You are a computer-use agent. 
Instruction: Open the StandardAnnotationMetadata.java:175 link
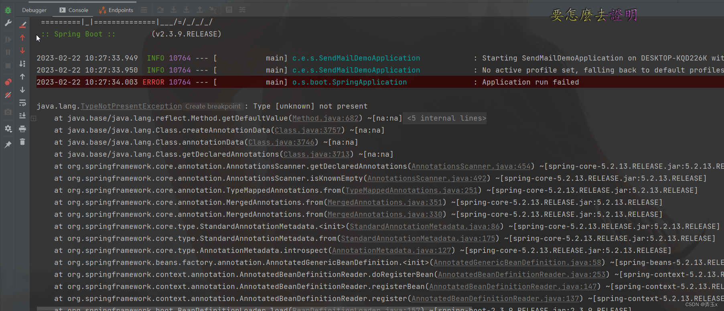tap(418, 238)
